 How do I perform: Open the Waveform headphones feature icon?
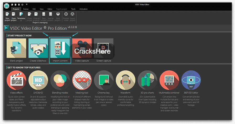tap(125, 80)
